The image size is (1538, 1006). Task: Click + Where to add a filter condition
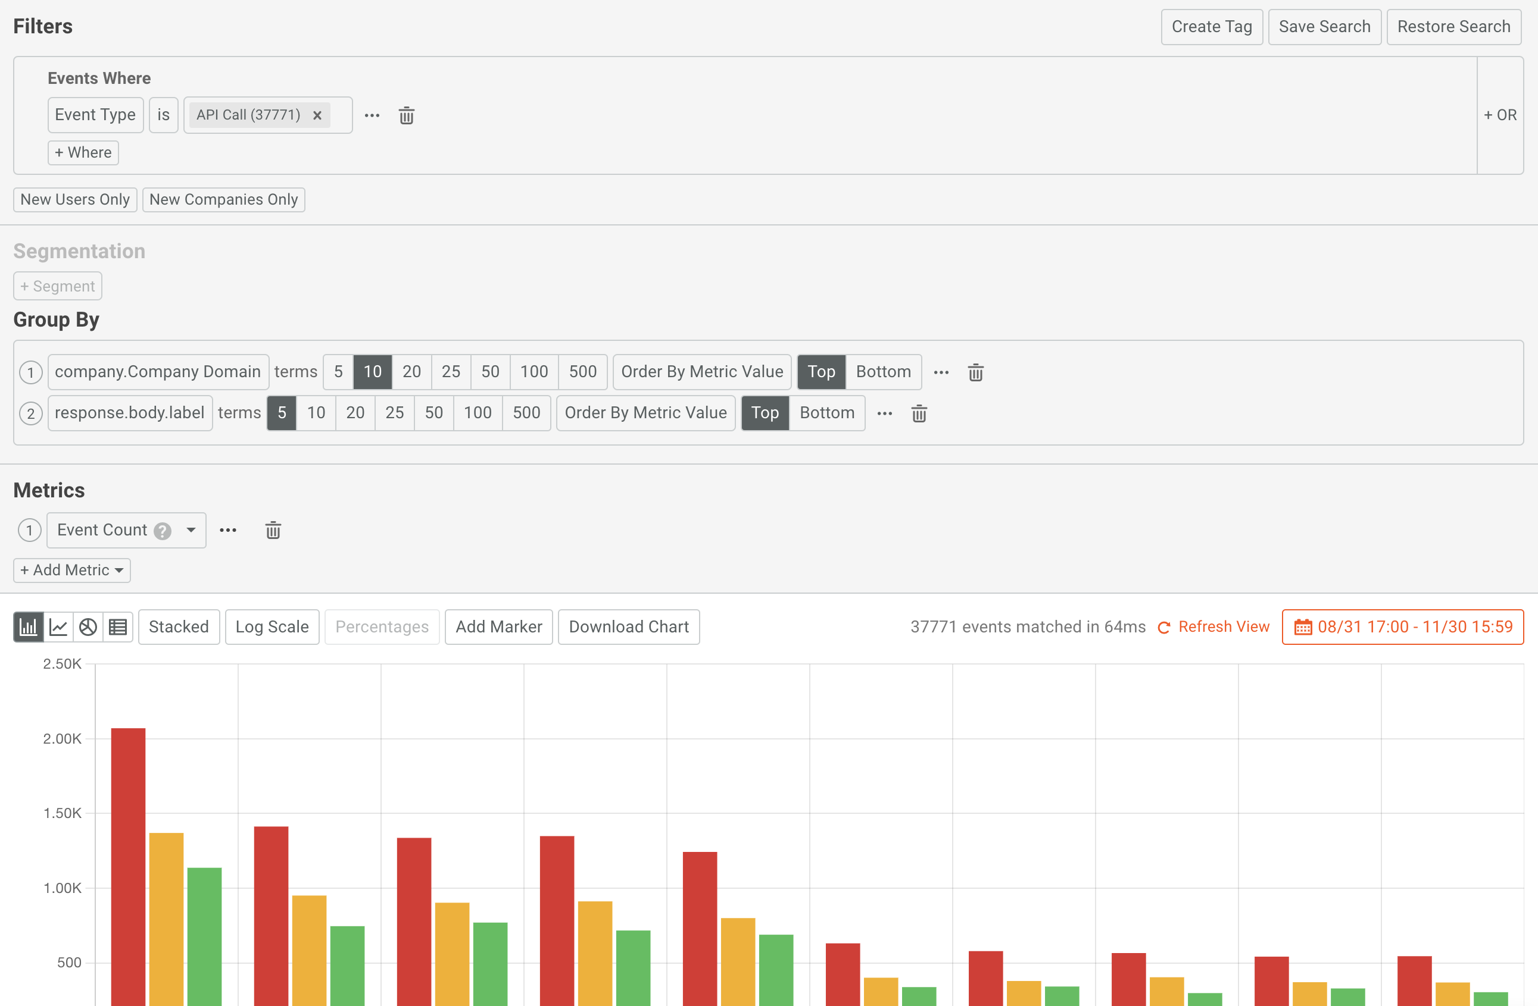coord(83,152)
